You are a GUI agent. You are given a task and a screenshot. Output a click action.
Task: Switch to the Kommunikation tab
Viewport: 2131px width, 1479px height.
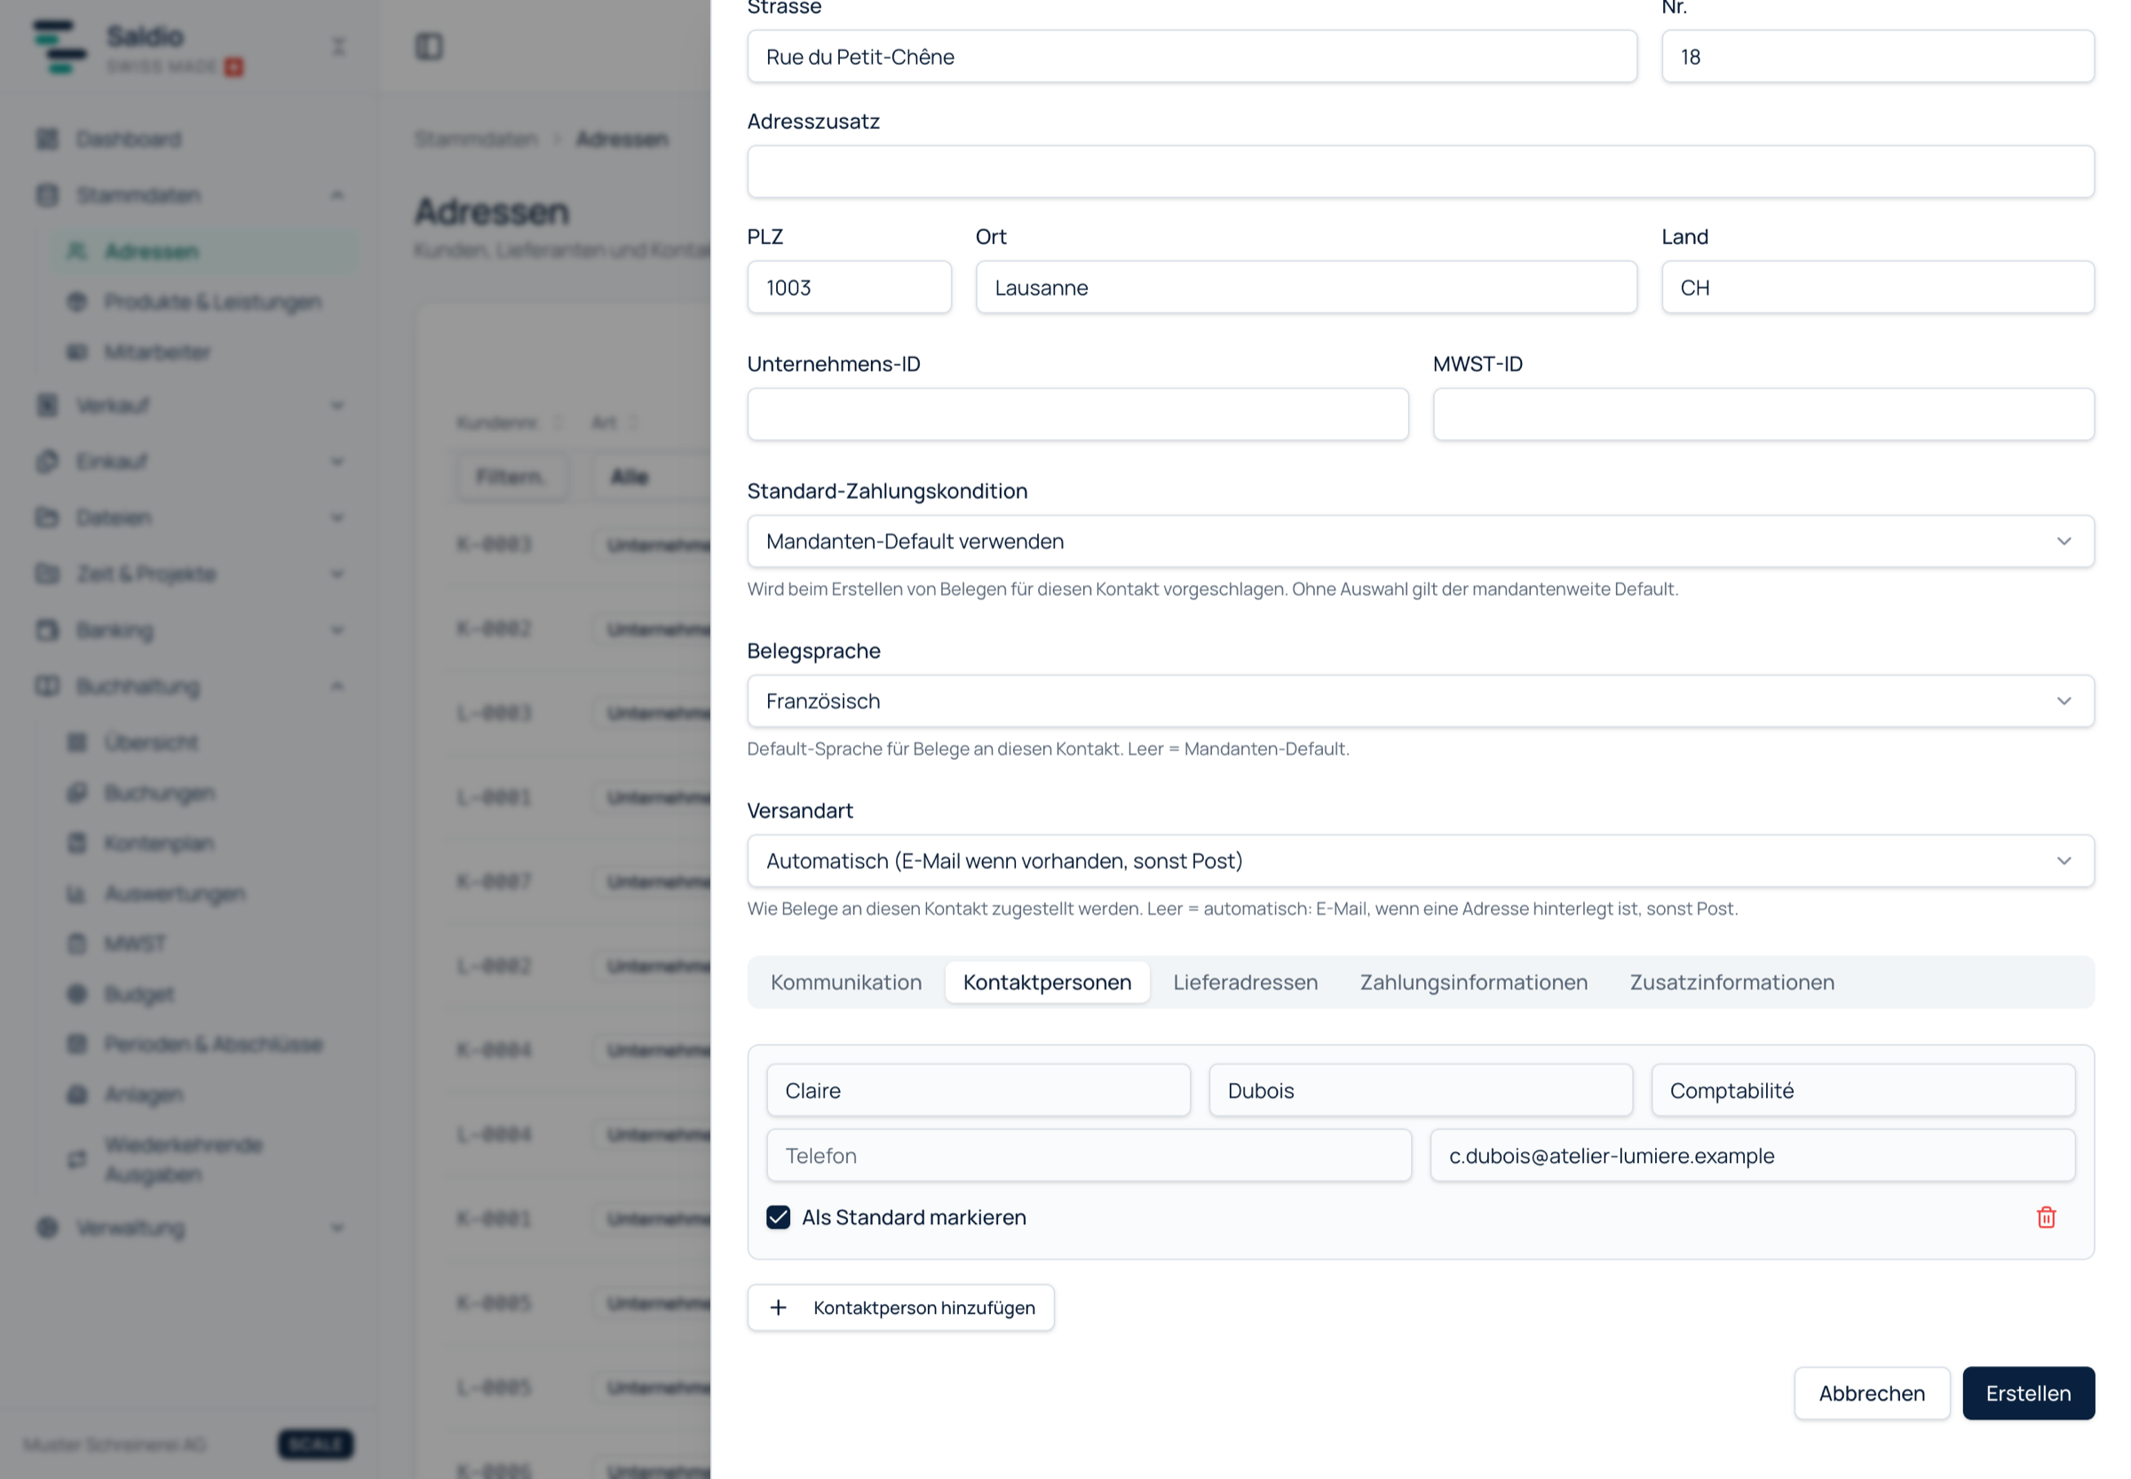[845, 982]
